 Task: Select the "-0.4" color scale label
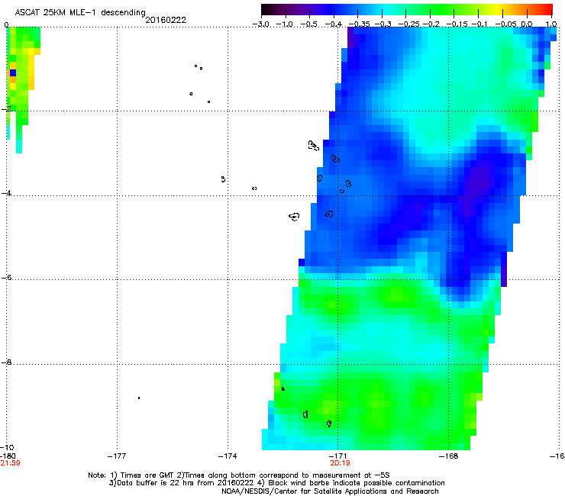pyautogui.click(x=334, y=24)
